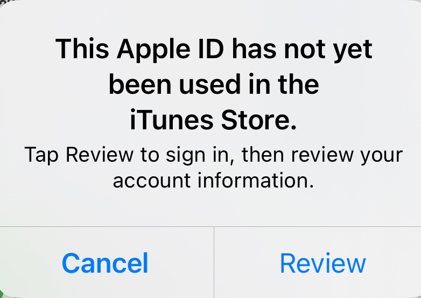
Task: Click the 'iTunes Store.' heading line
Action: pyautogui.click(x=213, y=120)
